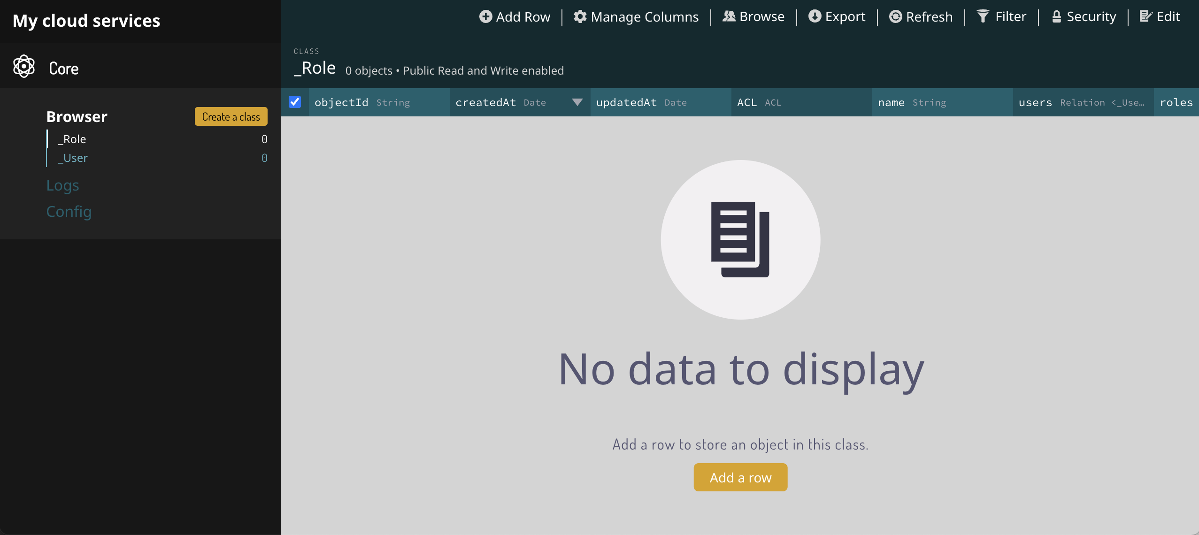Open the Browser section heading

coord(77,116)
